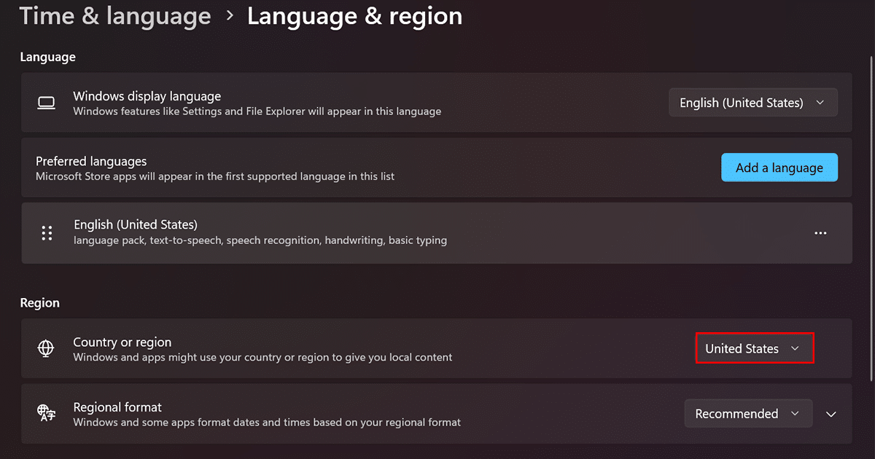Viewport: 875px width, 459px height.
Task: Open the Recommended regional format dropdown
Action: (x=748, y=413)
